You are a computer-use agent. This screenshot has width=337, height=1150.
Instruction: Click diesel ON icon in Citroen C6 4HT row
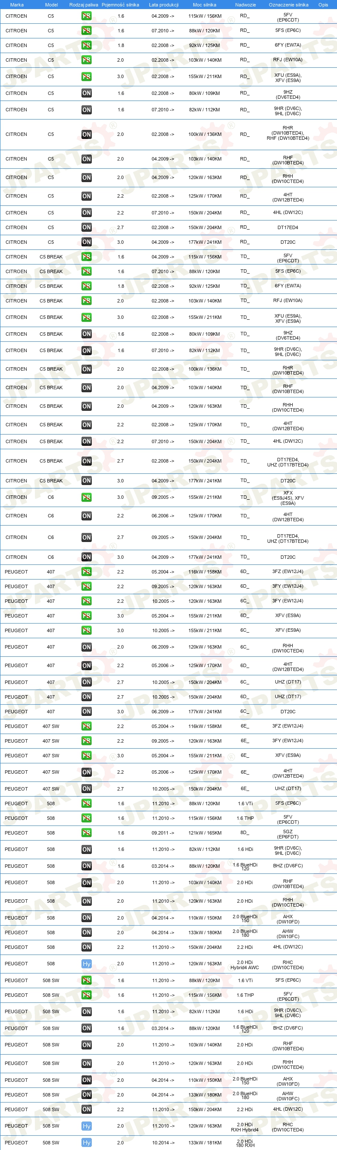[x=87, y=516]
